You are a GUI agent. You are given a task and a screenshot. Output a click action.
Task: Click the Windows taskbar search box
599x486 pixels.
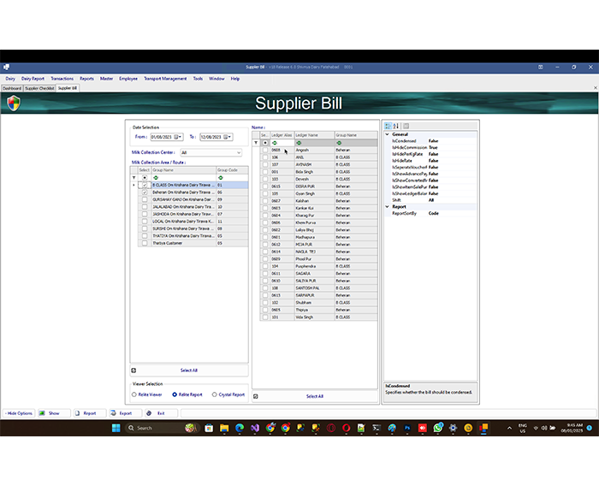tap(147, 428)
